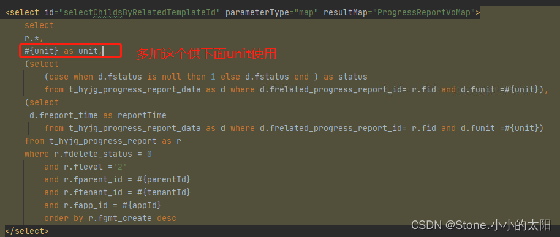560x237 pixels.
Task: Click the first subquery '(select' line
Action: 42,64
